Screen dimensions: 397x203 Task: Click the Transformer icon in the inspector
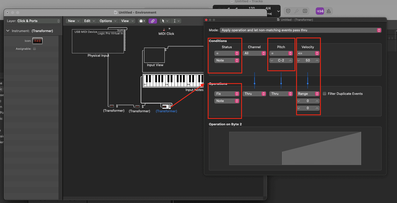(38, 41)
